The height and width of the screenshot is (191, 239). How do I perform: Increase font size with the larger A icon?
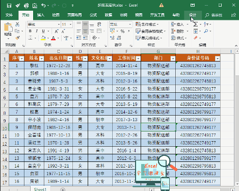coord(57,31)
